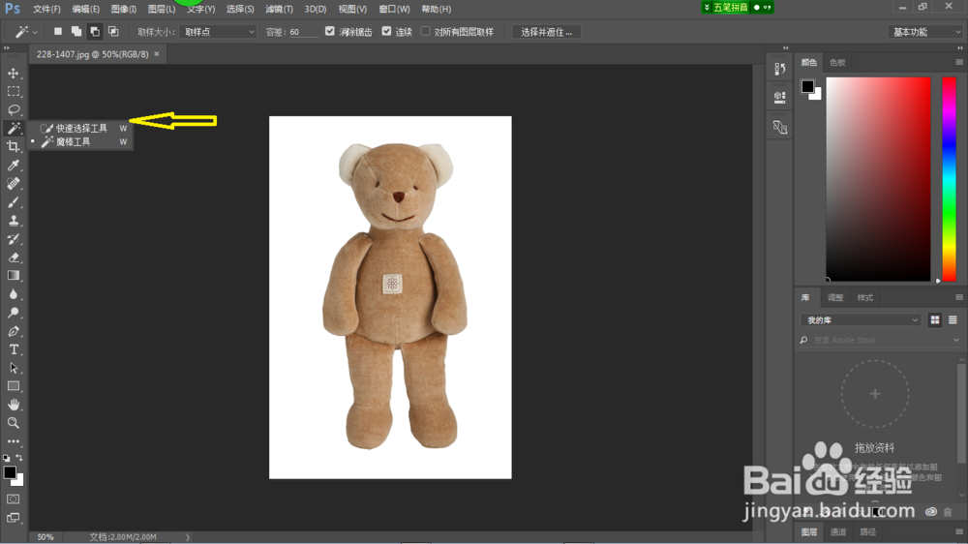968x544 pixels.
Task: Select the Healing Brush tool
Action: point(13,183)
